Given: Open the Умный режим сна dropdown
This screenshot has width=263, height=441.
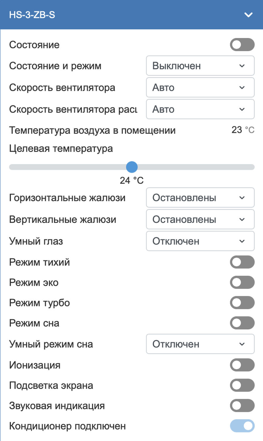Looking at the screenshot, I should [x=200, y=344].
